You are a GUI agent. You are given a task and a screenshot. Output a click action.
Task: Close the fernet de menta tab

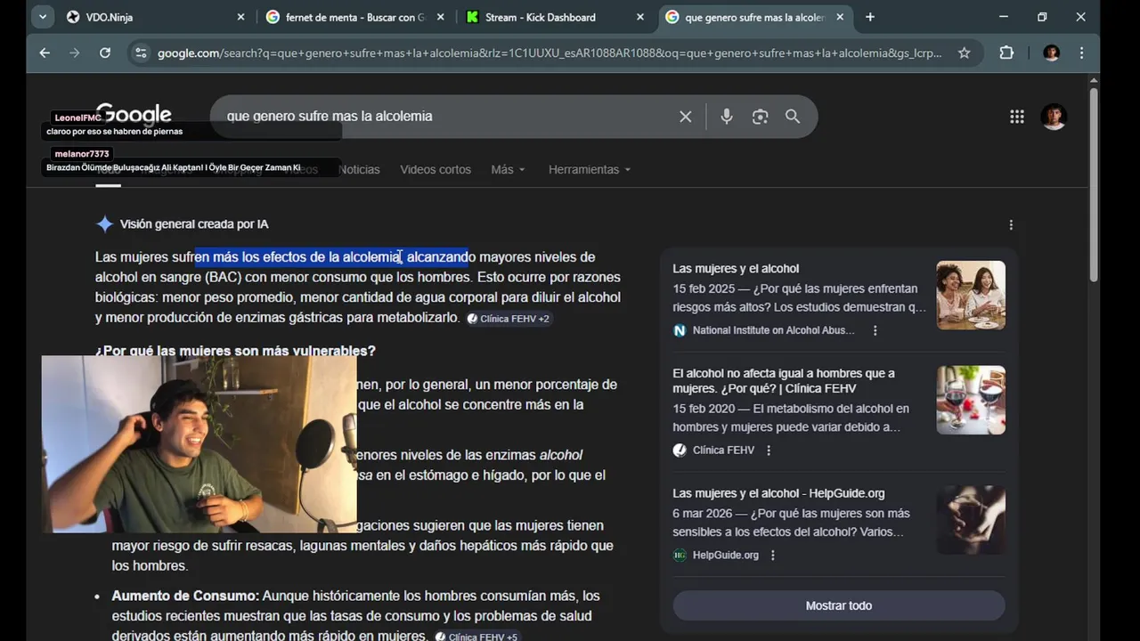(x=440, y=17)
